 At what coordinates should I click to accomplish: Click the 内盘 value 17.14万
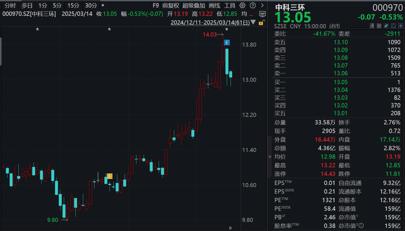(x=390, y=140)
